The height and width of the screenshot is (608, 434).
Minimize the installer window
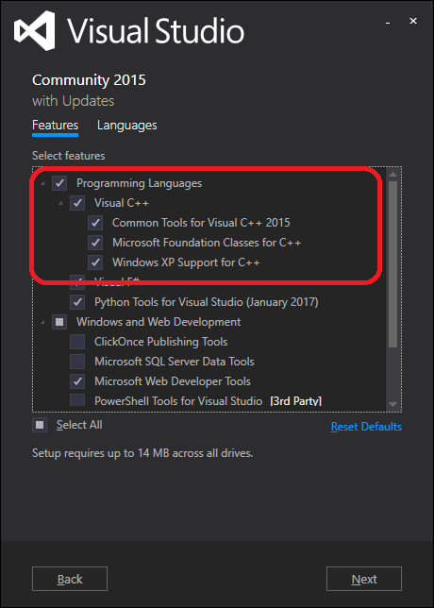tap(388, 22)
